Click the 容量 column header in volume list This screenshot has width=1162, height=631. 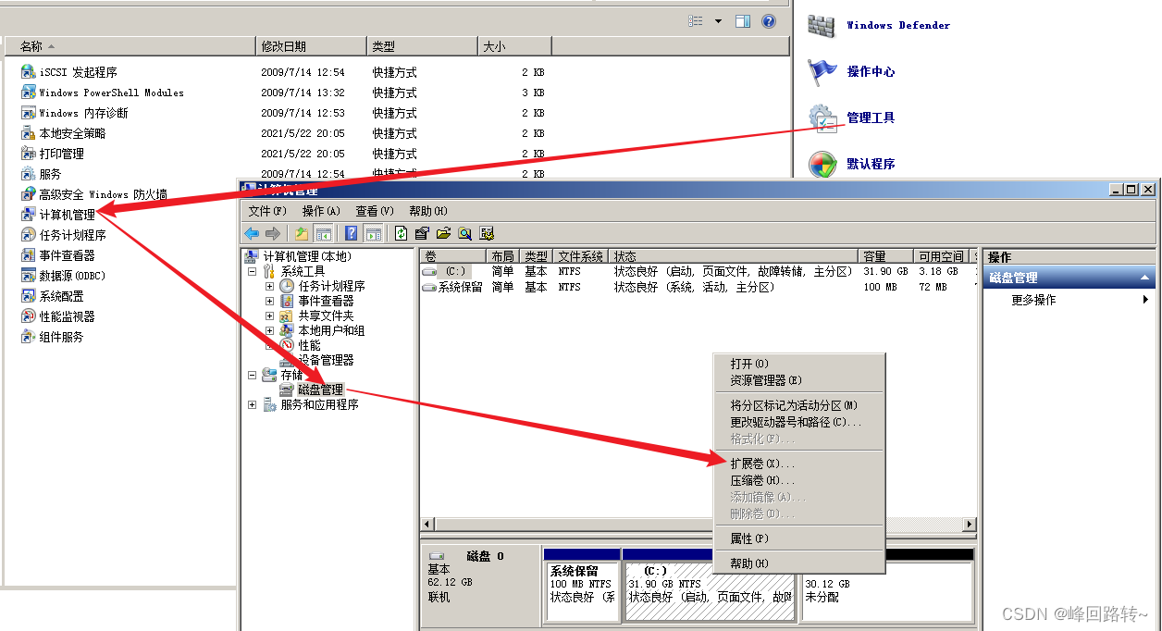[886, 256]
